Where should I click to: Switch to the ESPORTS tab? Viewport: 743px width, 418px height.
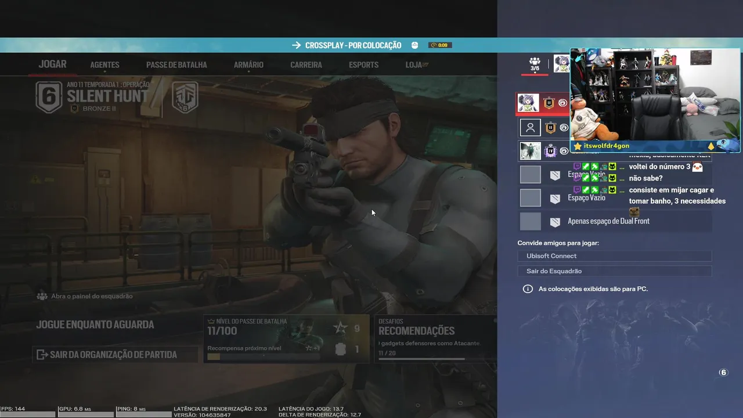(364, 65)
